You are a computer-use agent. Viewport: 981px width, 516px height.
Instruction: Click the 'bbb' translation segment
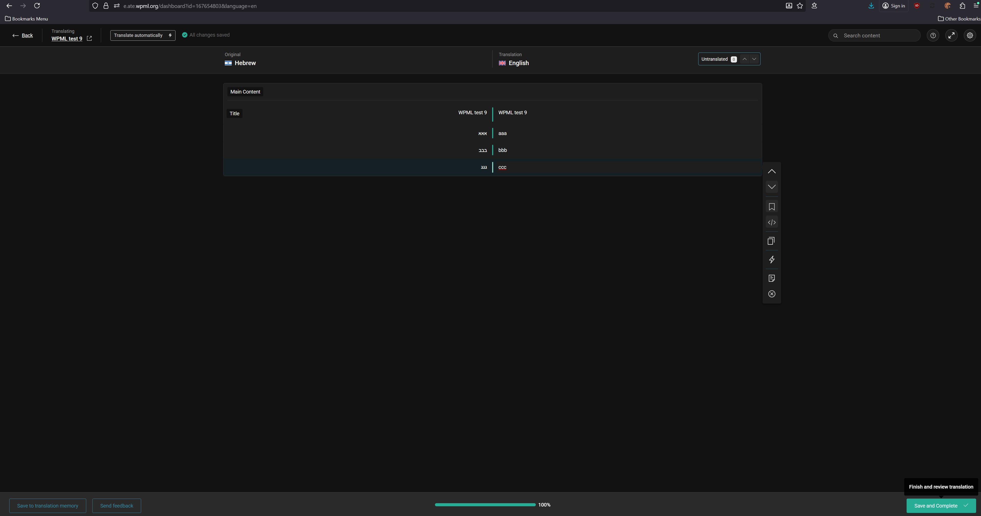[503, 150]
